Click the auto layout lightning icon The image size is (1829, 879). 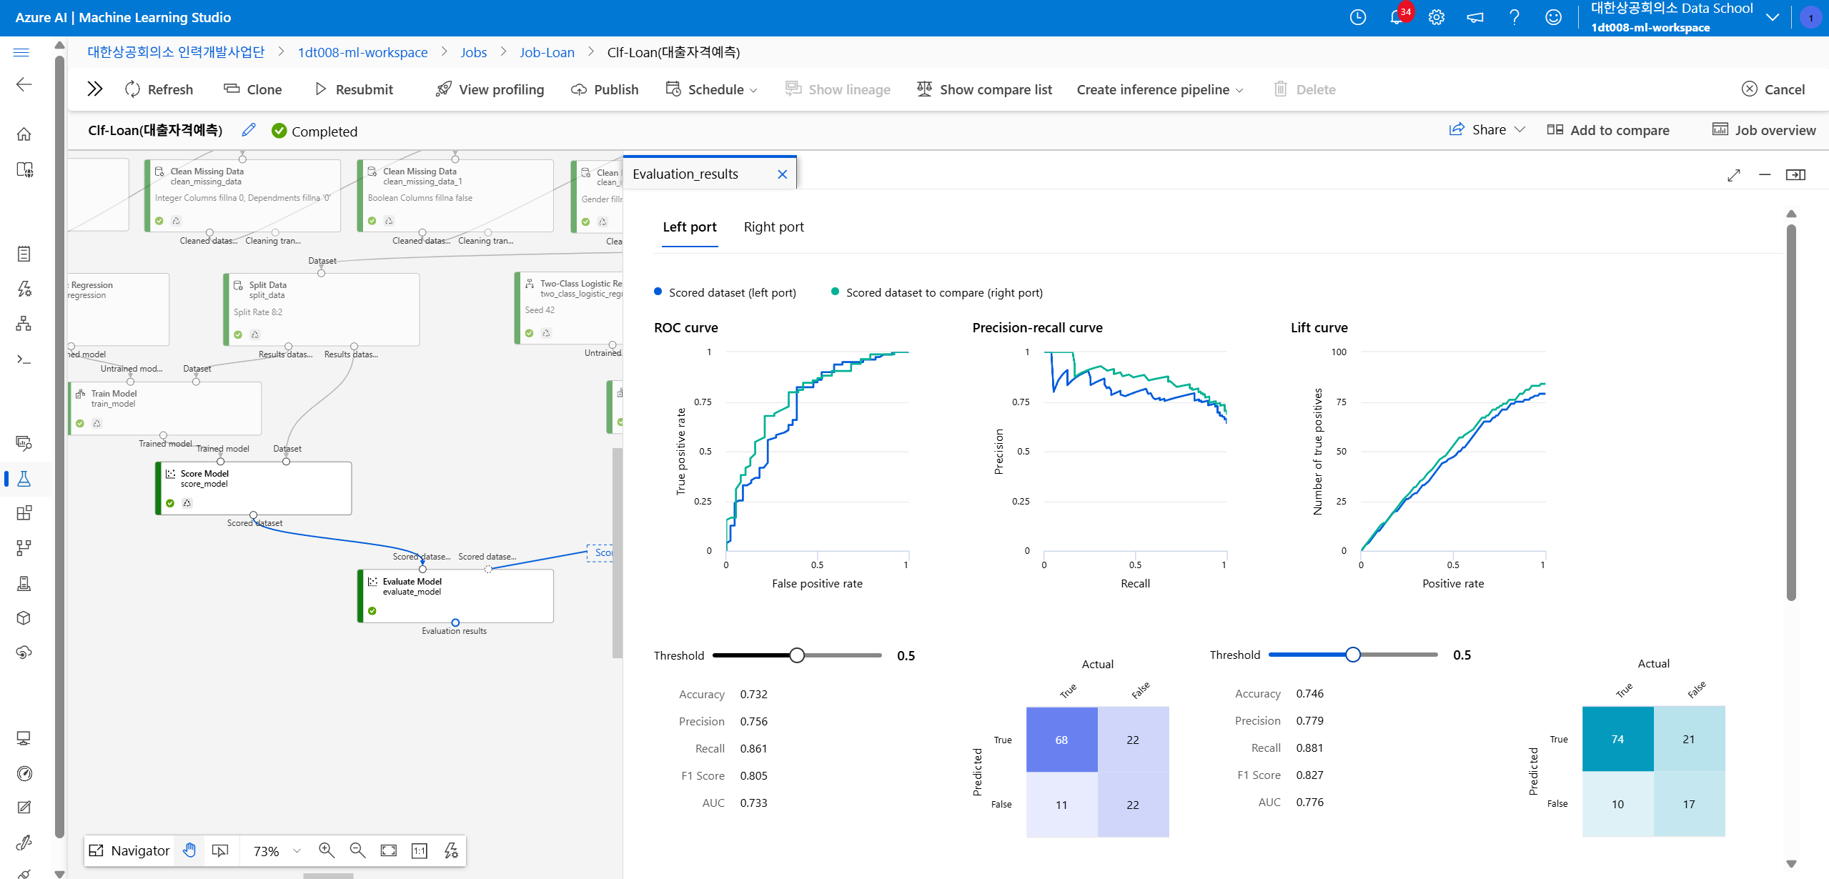451,850
